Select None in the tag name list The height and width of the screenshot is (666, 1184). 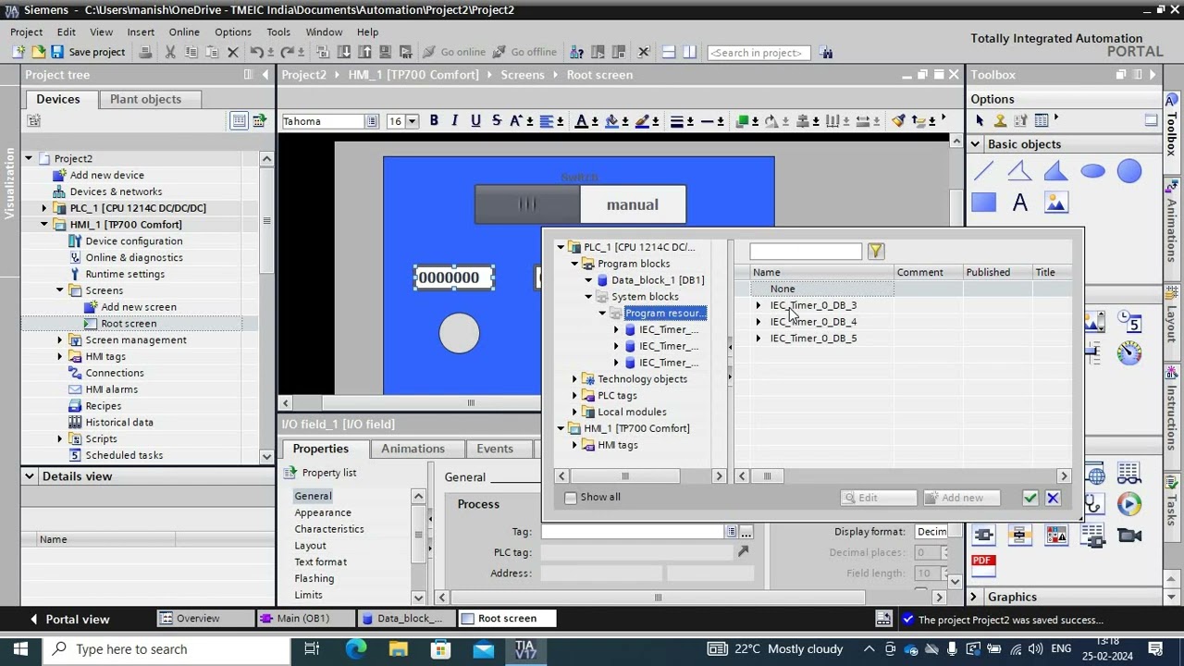point(783,289)
